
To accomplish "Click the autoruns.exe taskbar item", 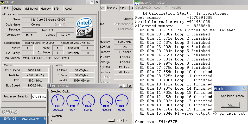I will 30,119.
